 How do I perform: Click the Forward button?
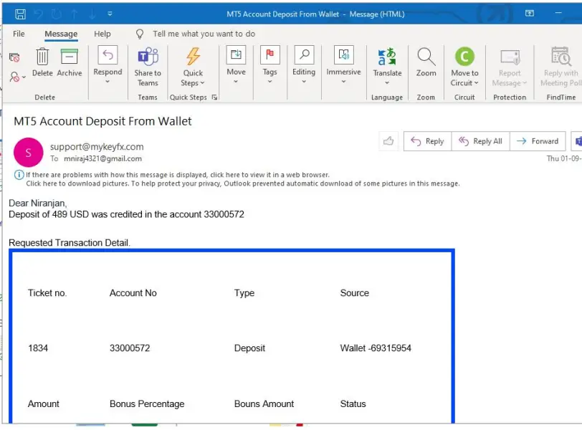538,141
